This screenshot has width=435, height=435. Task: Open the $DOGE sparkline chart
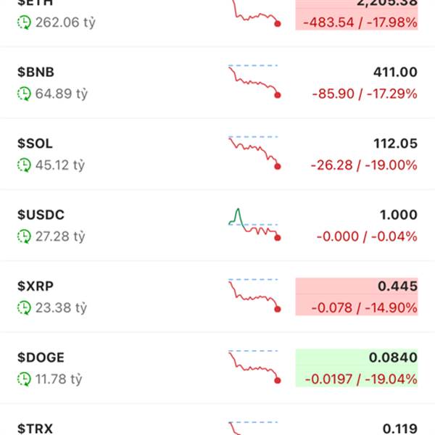(254, 366)
